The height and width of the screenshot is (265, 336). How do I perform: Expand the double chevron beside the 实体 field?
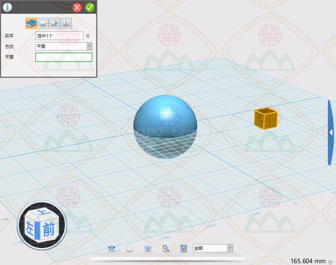coord(88,36)
